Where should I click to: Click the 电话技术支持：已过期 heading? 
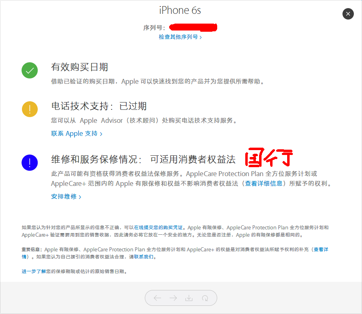click(99, 106)
